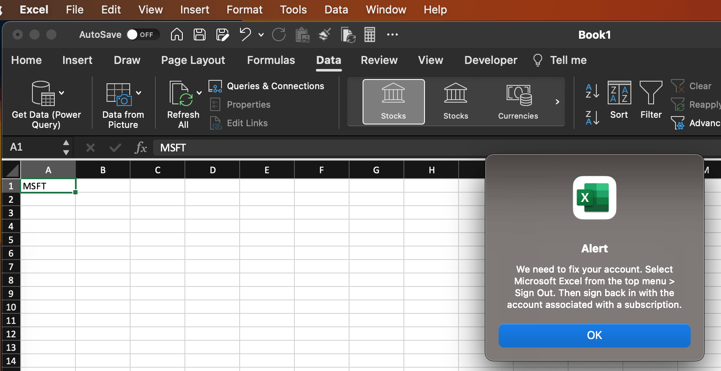Click Clear filter in ribbon

coord(691,86)
